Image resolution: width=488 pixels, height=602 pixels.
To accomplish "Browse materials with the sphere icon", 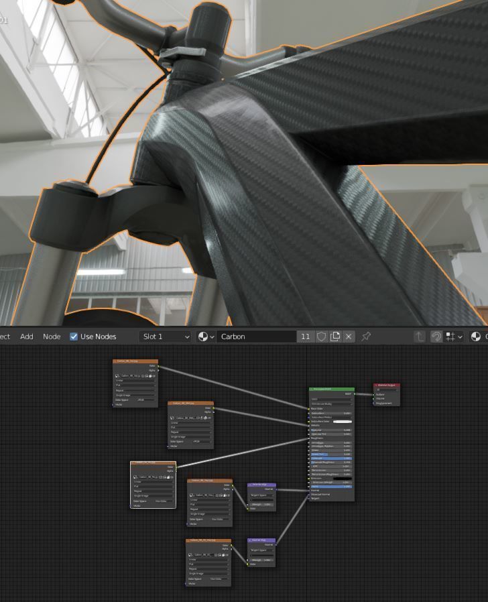I will click(x=206, y=337).
